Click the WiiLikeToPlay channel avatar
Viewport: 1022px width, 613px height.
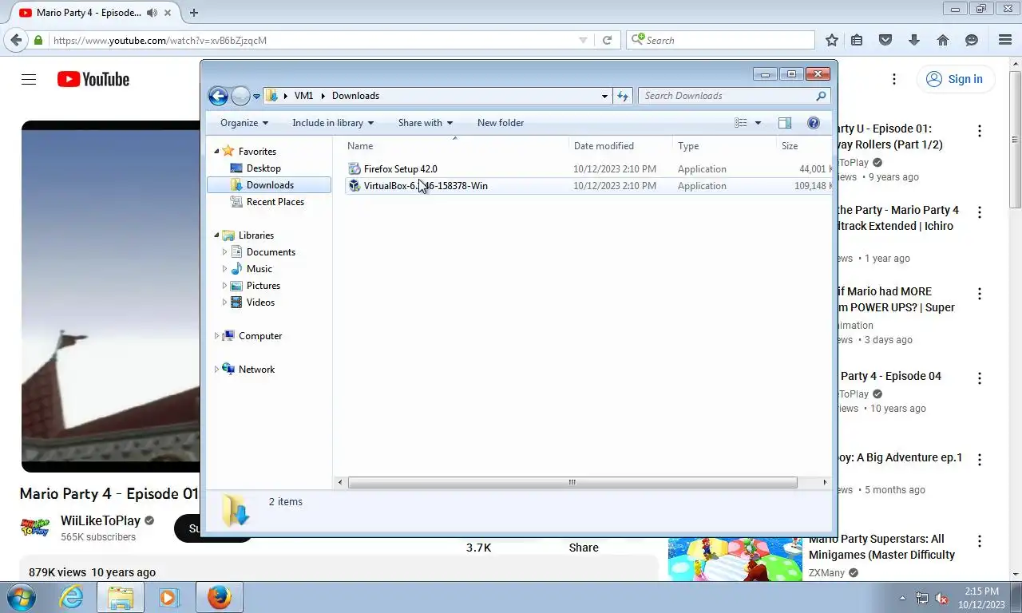pyautogui.click(x=34, y=527)
